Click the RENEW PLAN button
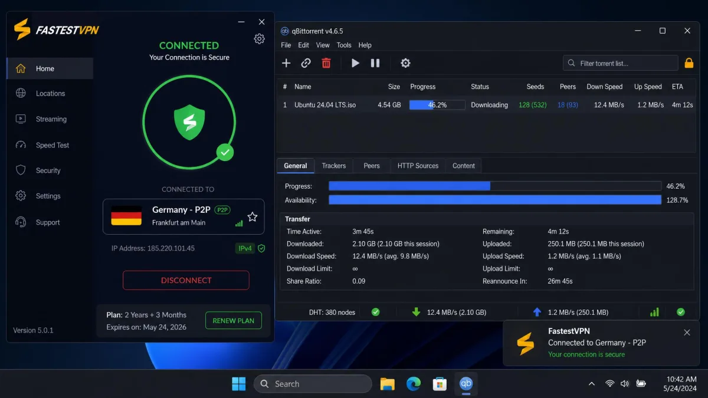The height and width of the screenshot is (398, 708). (233, 321)
